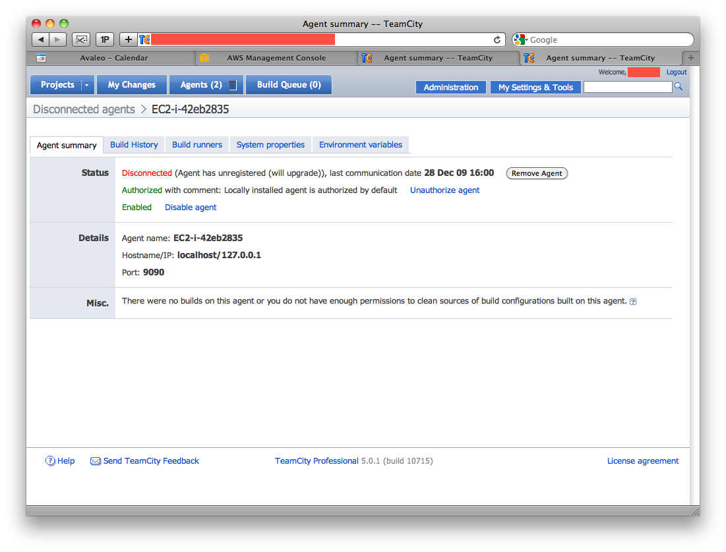Switch to the AWS Management Console browser tab

[277, 57]
